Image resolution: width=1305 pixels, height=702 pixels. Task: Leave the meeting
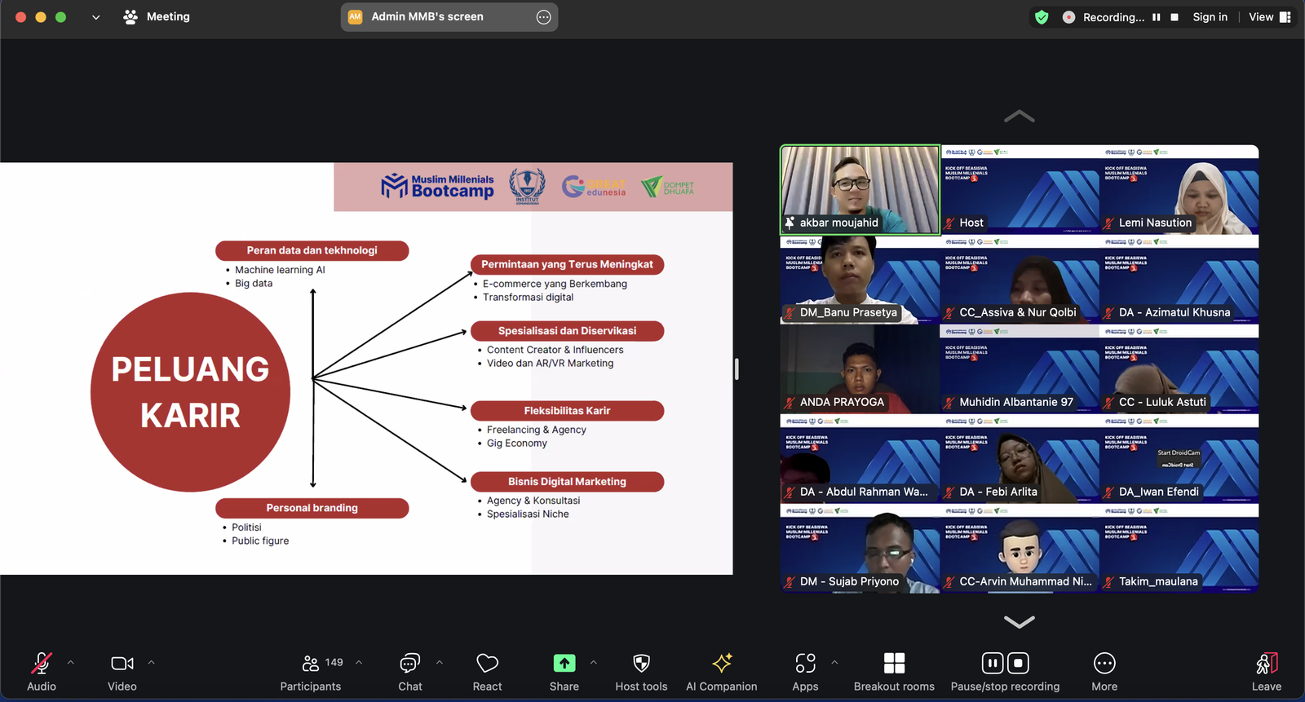pos(1266,671)
